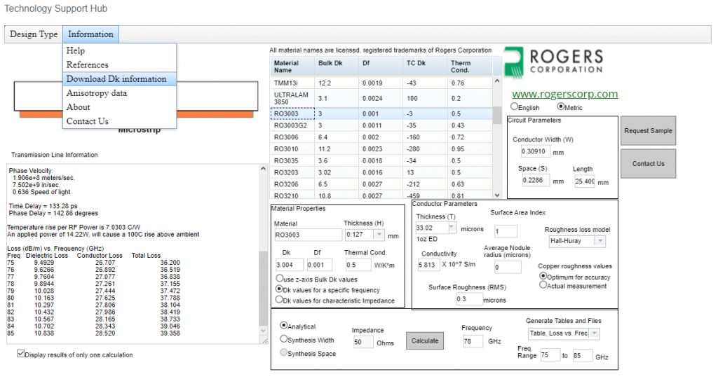718x386 pixels.
Task: Click results textarea resize grip
Action: (x=264, y=340)
